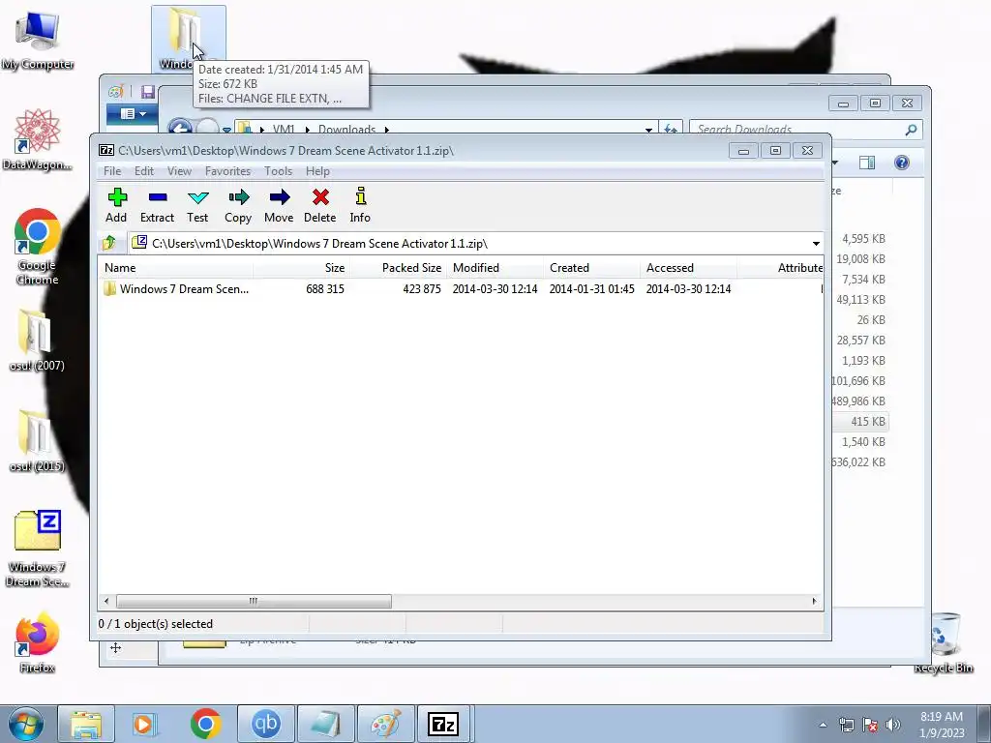Open the Tools menu in 7-Zip
Screen dimensions: 991x743
click(x=278, y=171)
